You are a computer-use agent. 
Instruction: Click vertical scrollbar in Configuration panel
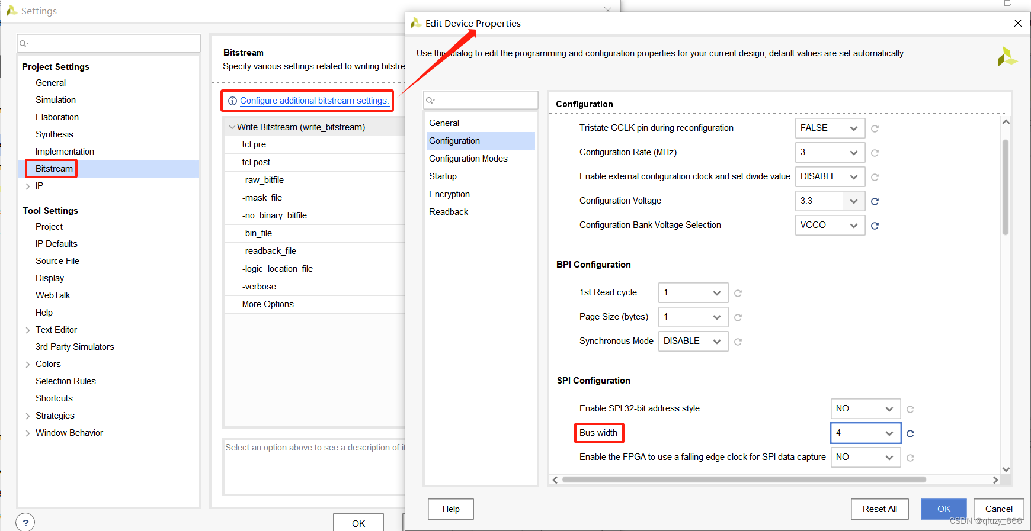1005,187
